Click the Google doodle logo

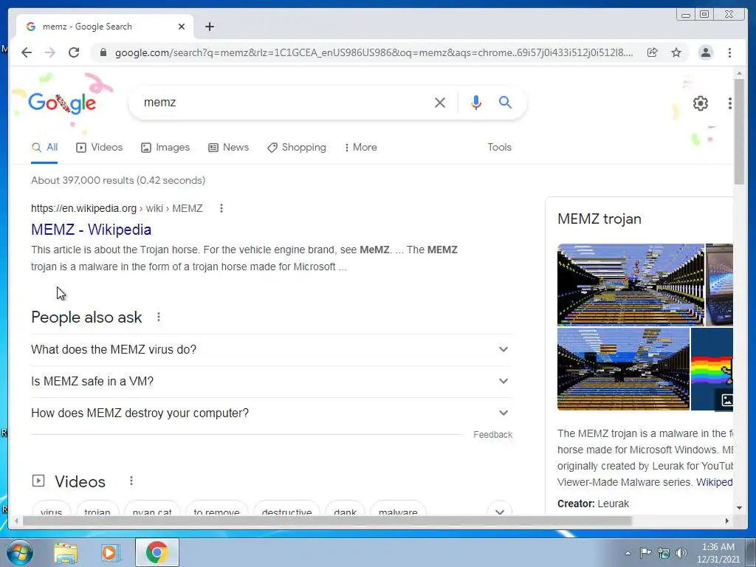62,103
